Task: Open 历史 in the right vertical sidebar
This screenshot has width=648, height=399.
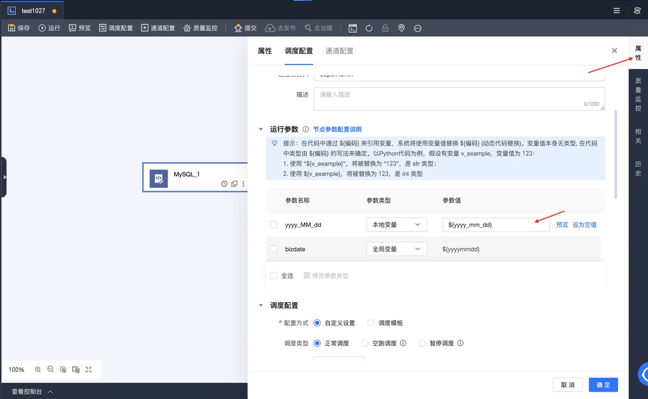Action: tap(638, 168)
